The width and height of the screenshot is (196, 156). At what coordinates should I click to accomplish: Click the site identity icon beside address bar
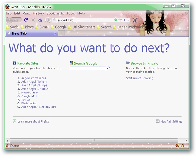tap(54, 20)
